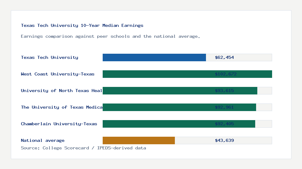Click the chart title 'Texas Tech University 10-Year Median Earnings'
This screenshot has height=169, width=302.
coord(82,25)
